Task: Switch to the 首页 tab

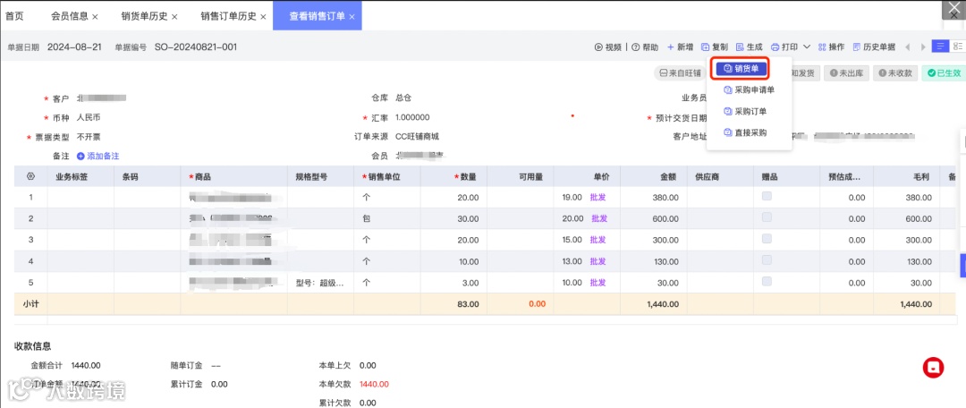Action: [x=14, y=16]
